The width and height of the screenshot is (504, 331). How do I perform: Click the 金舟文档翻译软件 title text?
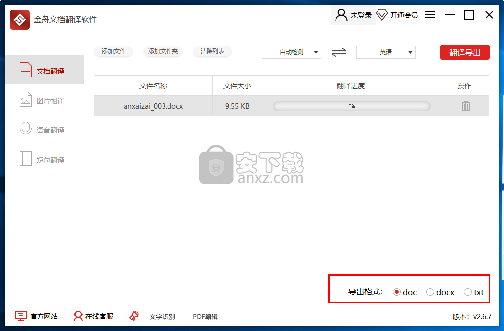(65, 19)
